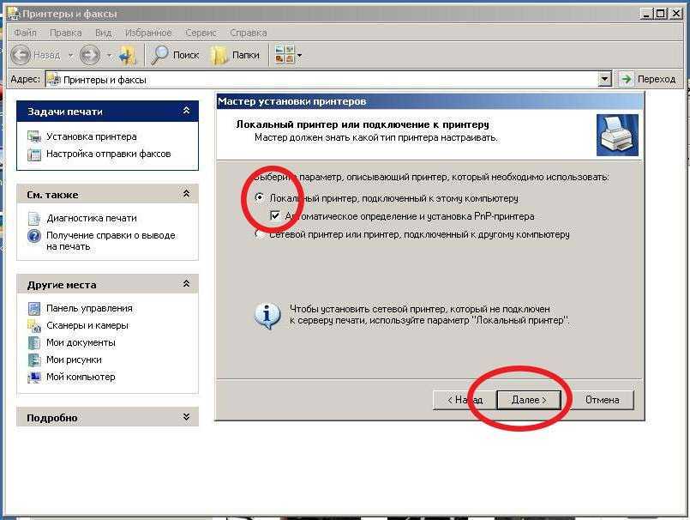
Task: Open the address bar dropdown arrow
Action: [604, 79]
